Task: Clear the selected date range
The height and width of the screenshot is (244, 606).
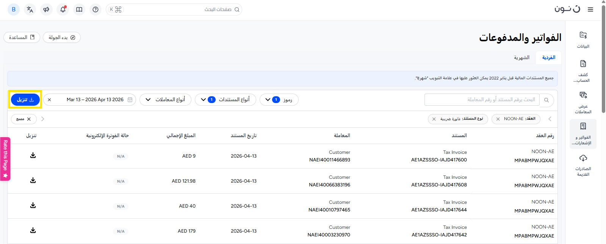Action: point(49,100)
